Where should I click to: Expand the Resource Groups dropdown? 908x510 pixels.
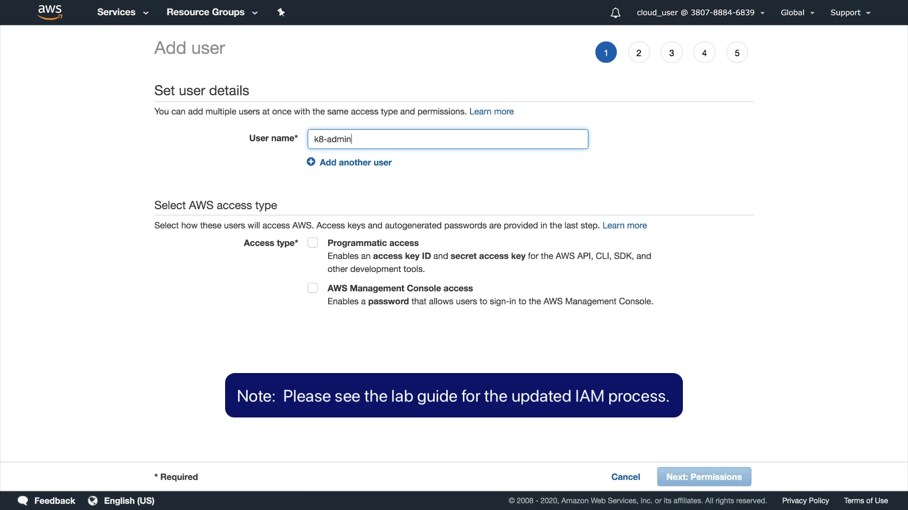click(211, 12)
